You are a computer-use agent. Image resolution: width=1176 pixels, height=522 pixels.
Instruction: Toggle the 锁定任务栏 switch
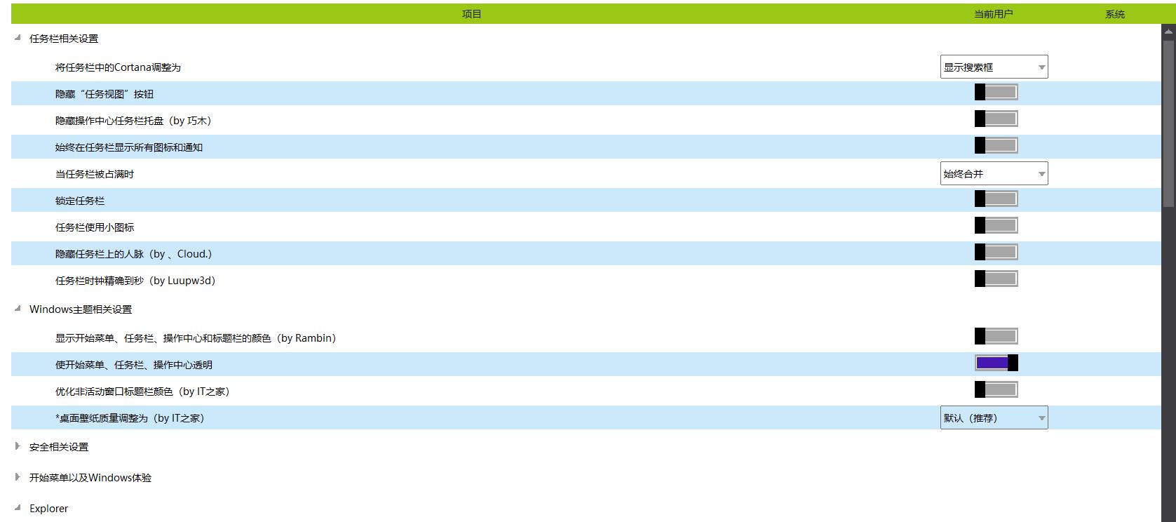point(996,199)
